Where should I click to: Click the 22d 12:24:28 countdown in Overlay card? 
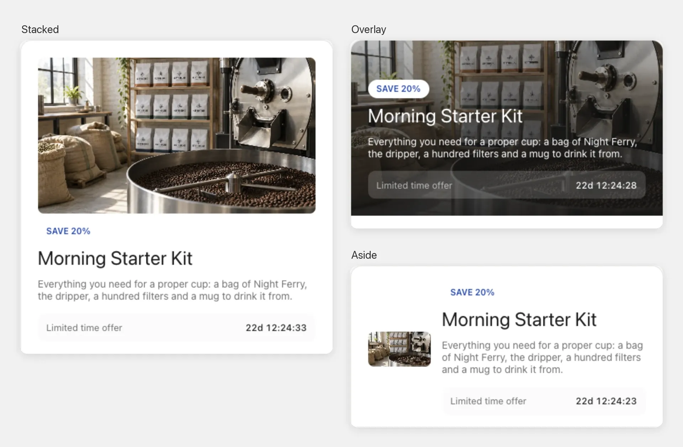click(x=606, y=185)
